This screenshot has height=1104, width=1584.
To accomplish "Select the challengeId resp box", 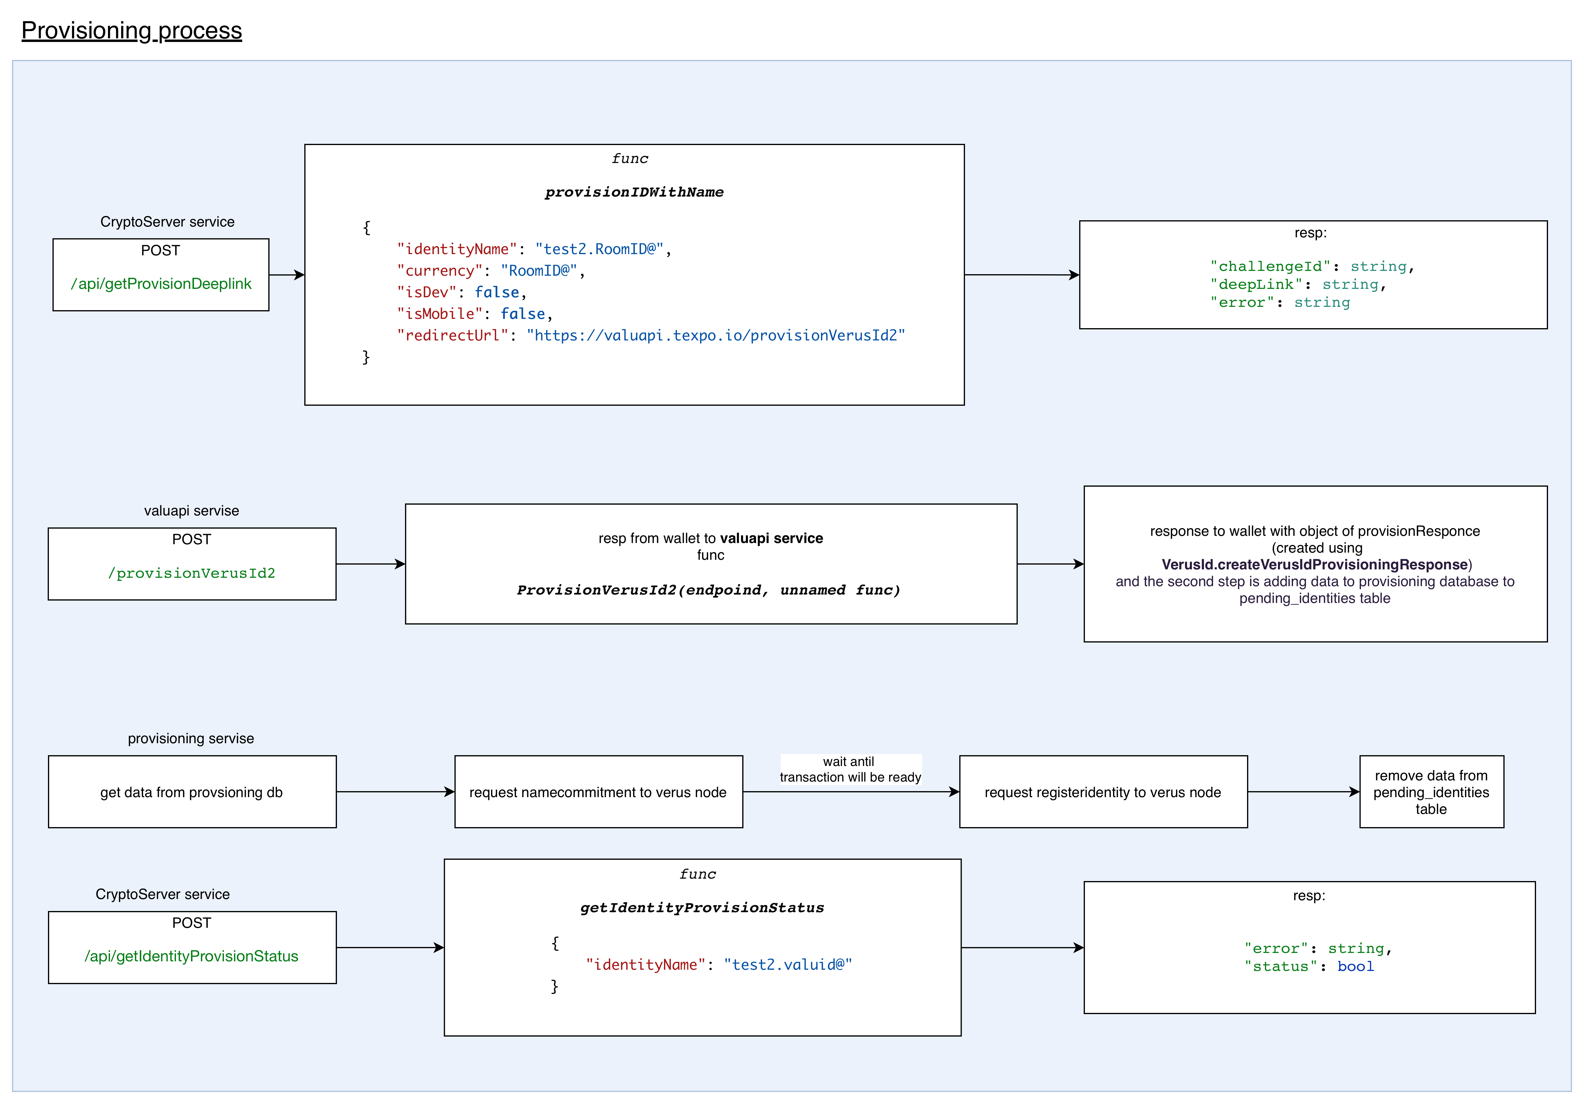I will [x=1314, y=275].
